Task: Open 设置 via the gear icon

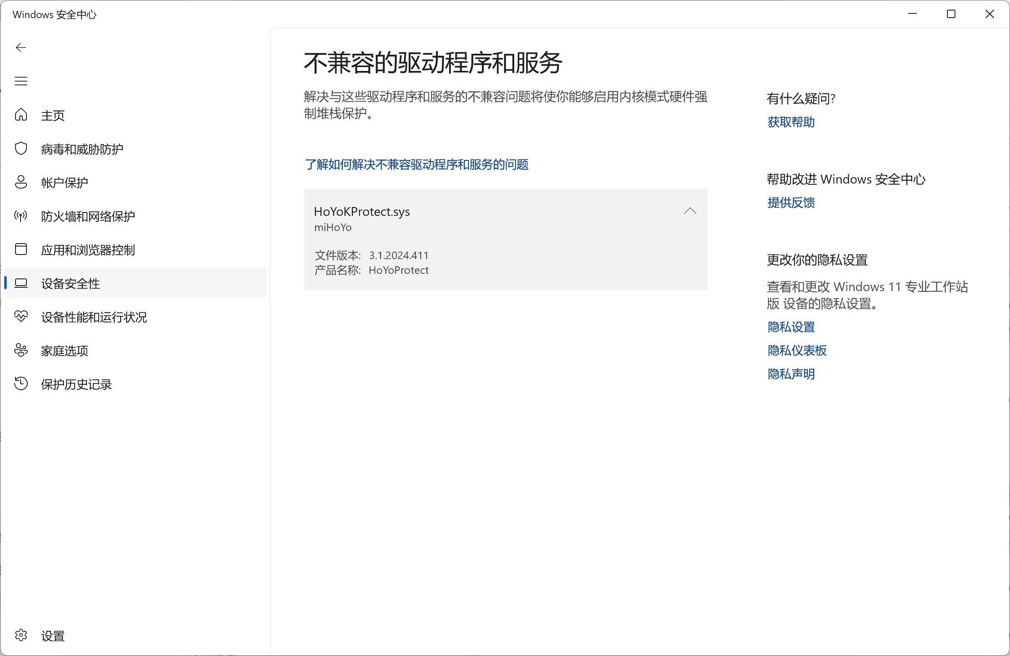Action: coord(21,635)
